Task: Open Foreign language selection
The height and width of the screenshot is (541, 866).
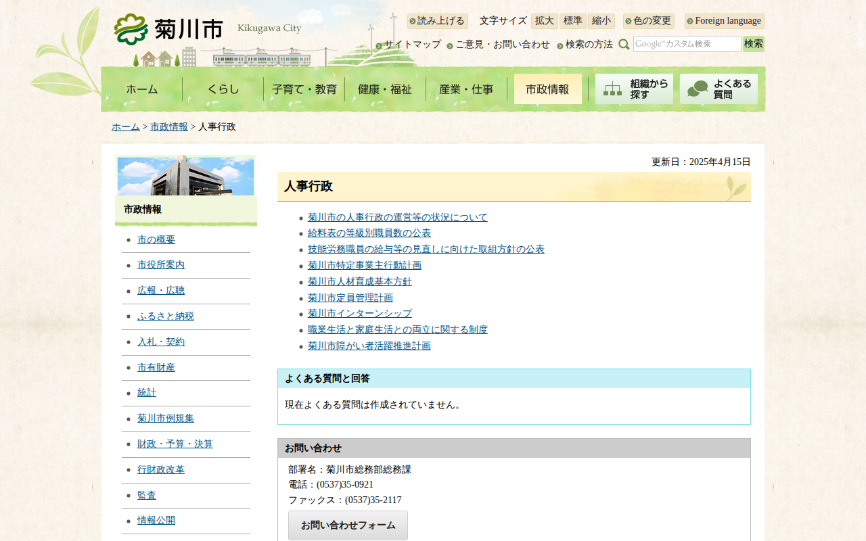Action: point(724,21)
